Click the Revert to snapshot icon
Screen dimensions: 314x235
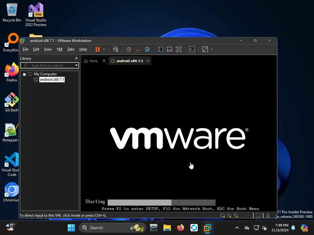138,49
